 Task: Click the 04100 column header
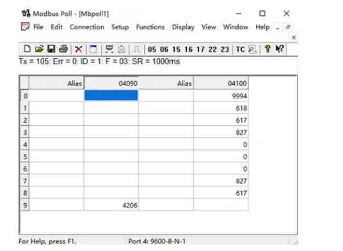[221, 83]
